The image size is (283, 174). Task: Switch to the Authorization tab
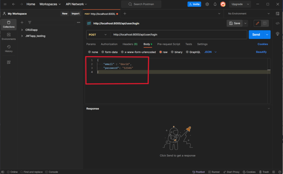109,44
